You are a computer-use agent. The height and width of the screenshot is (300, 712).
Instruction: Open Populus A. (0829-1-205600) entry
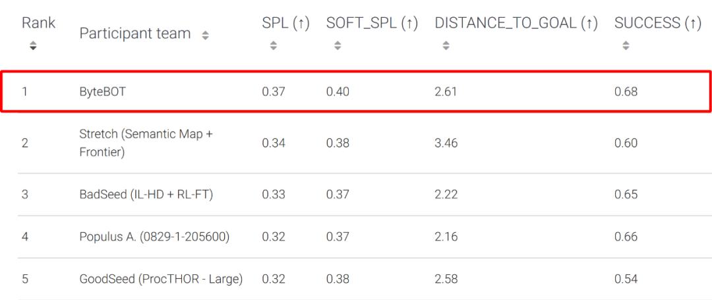pos(154,237)
